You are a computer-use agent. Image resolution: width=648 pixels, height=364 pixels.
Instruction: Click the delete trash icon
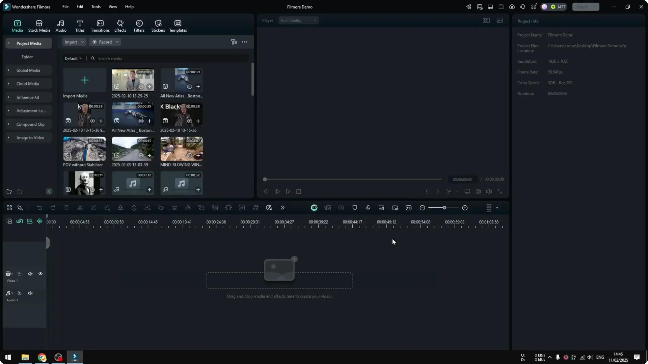click(x=66, y=208)
